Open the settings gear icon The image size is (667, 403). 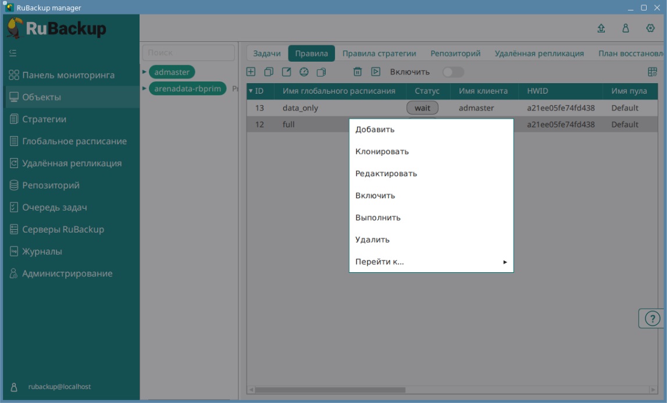click(651, 28)
